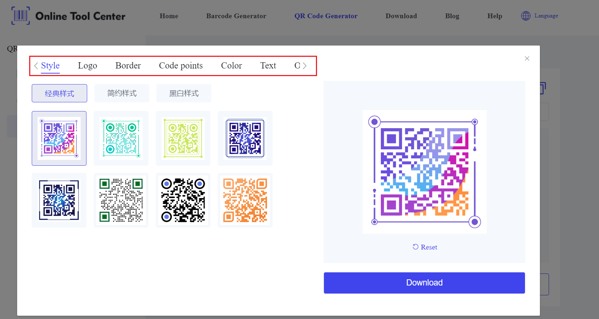Open the Language selector text

tap(546, 16)
